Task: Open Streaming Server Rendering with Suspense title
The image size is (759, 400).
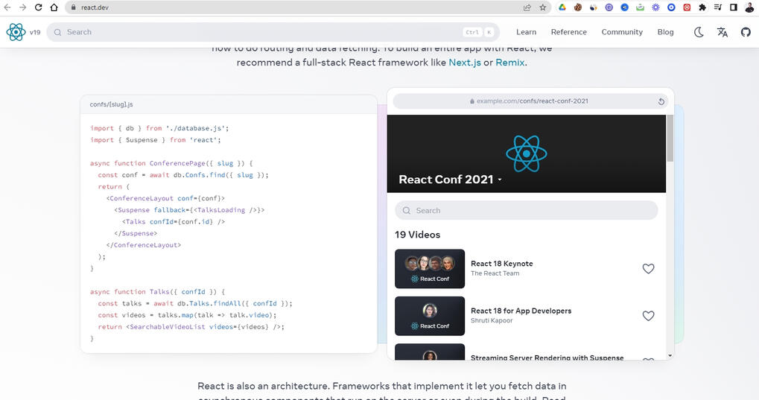Action: [547, 358]
